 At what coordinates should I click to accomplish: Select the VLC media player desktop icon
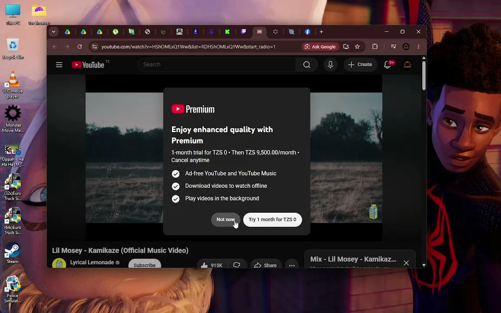click(x=13, y=85)
